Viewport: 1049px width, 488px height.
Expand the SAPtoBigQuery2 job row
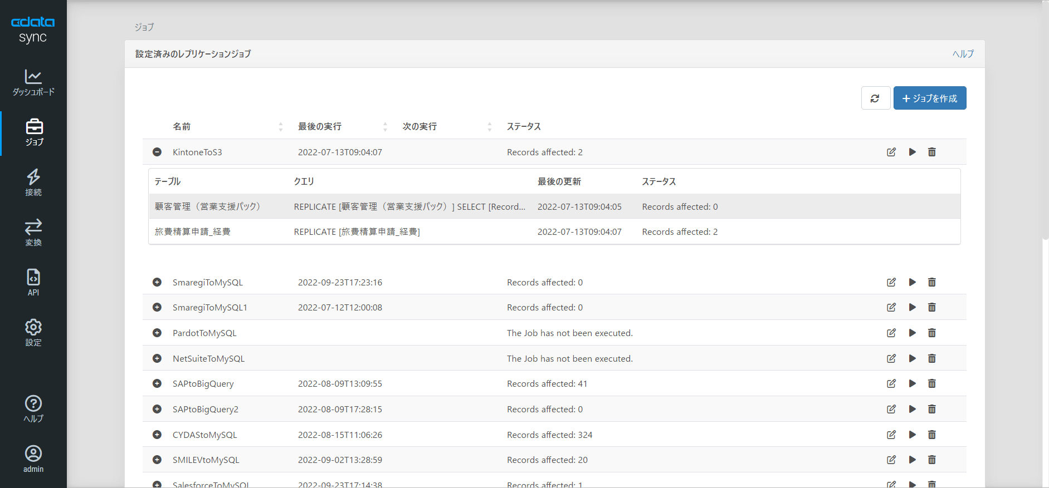coord(157,409)
